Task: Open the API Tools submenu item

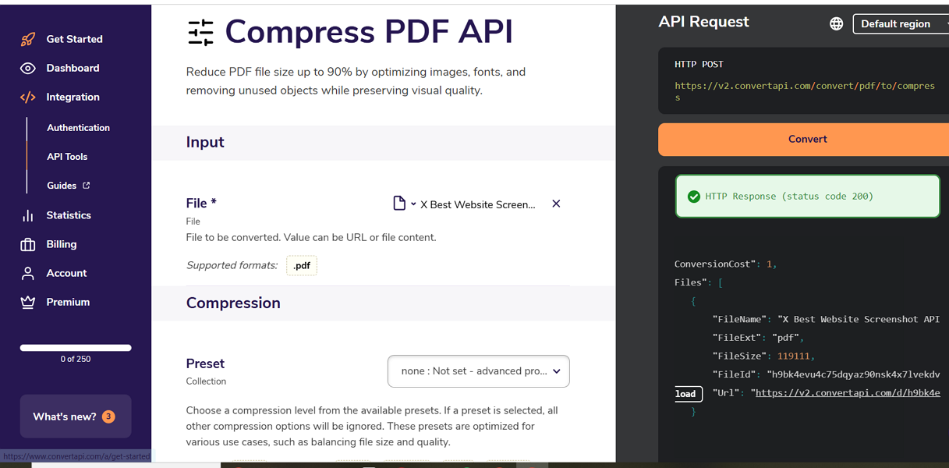Action: (67, 157)
